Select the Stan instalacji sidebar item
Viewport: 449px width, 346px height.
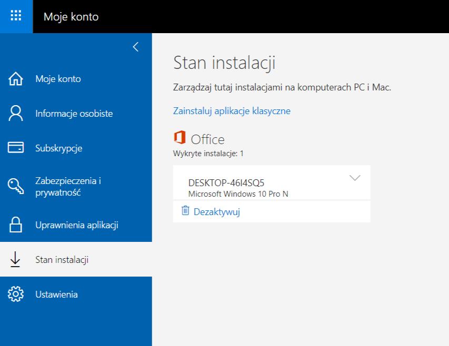coord(76,259)
